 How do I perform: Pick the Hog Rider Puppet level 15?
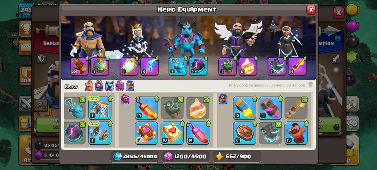296,133
